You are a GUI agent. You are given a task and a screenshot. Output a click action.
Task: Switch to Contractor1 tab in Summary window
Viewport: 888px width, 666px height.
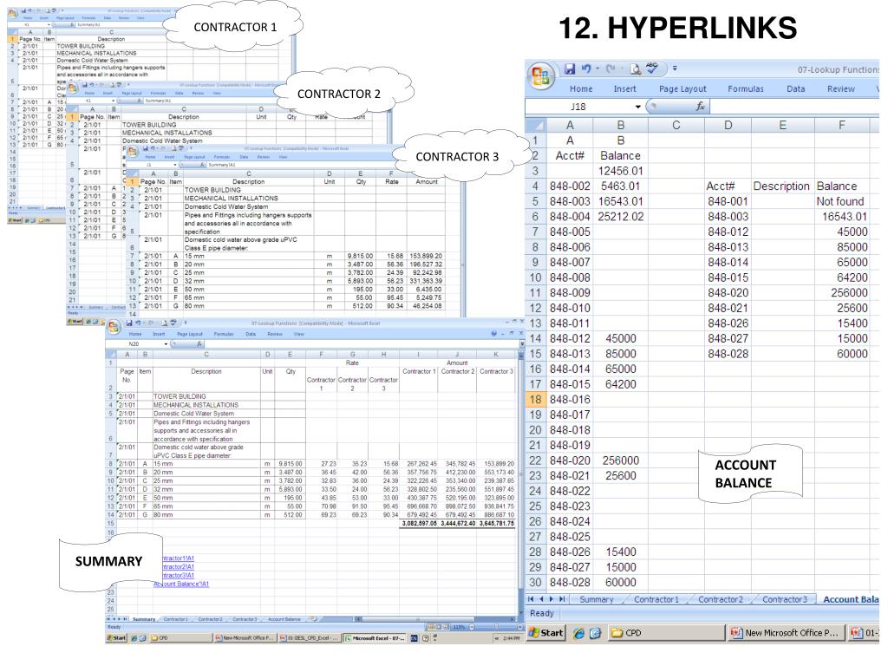click(175, 619)
